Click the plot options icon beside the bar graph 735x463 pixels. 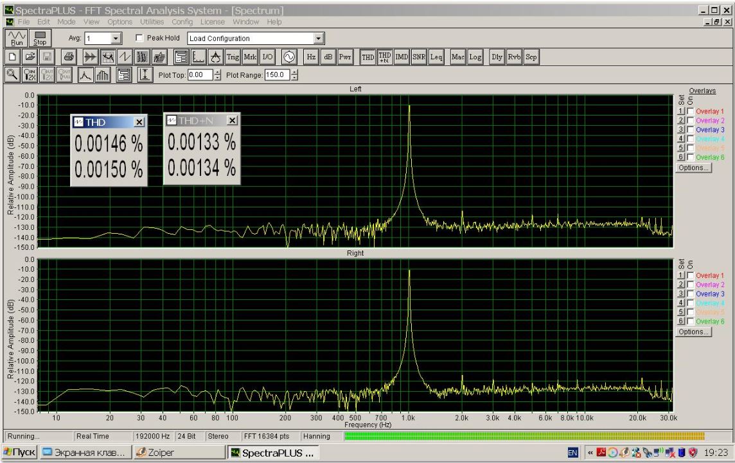[x=124, y=75]
